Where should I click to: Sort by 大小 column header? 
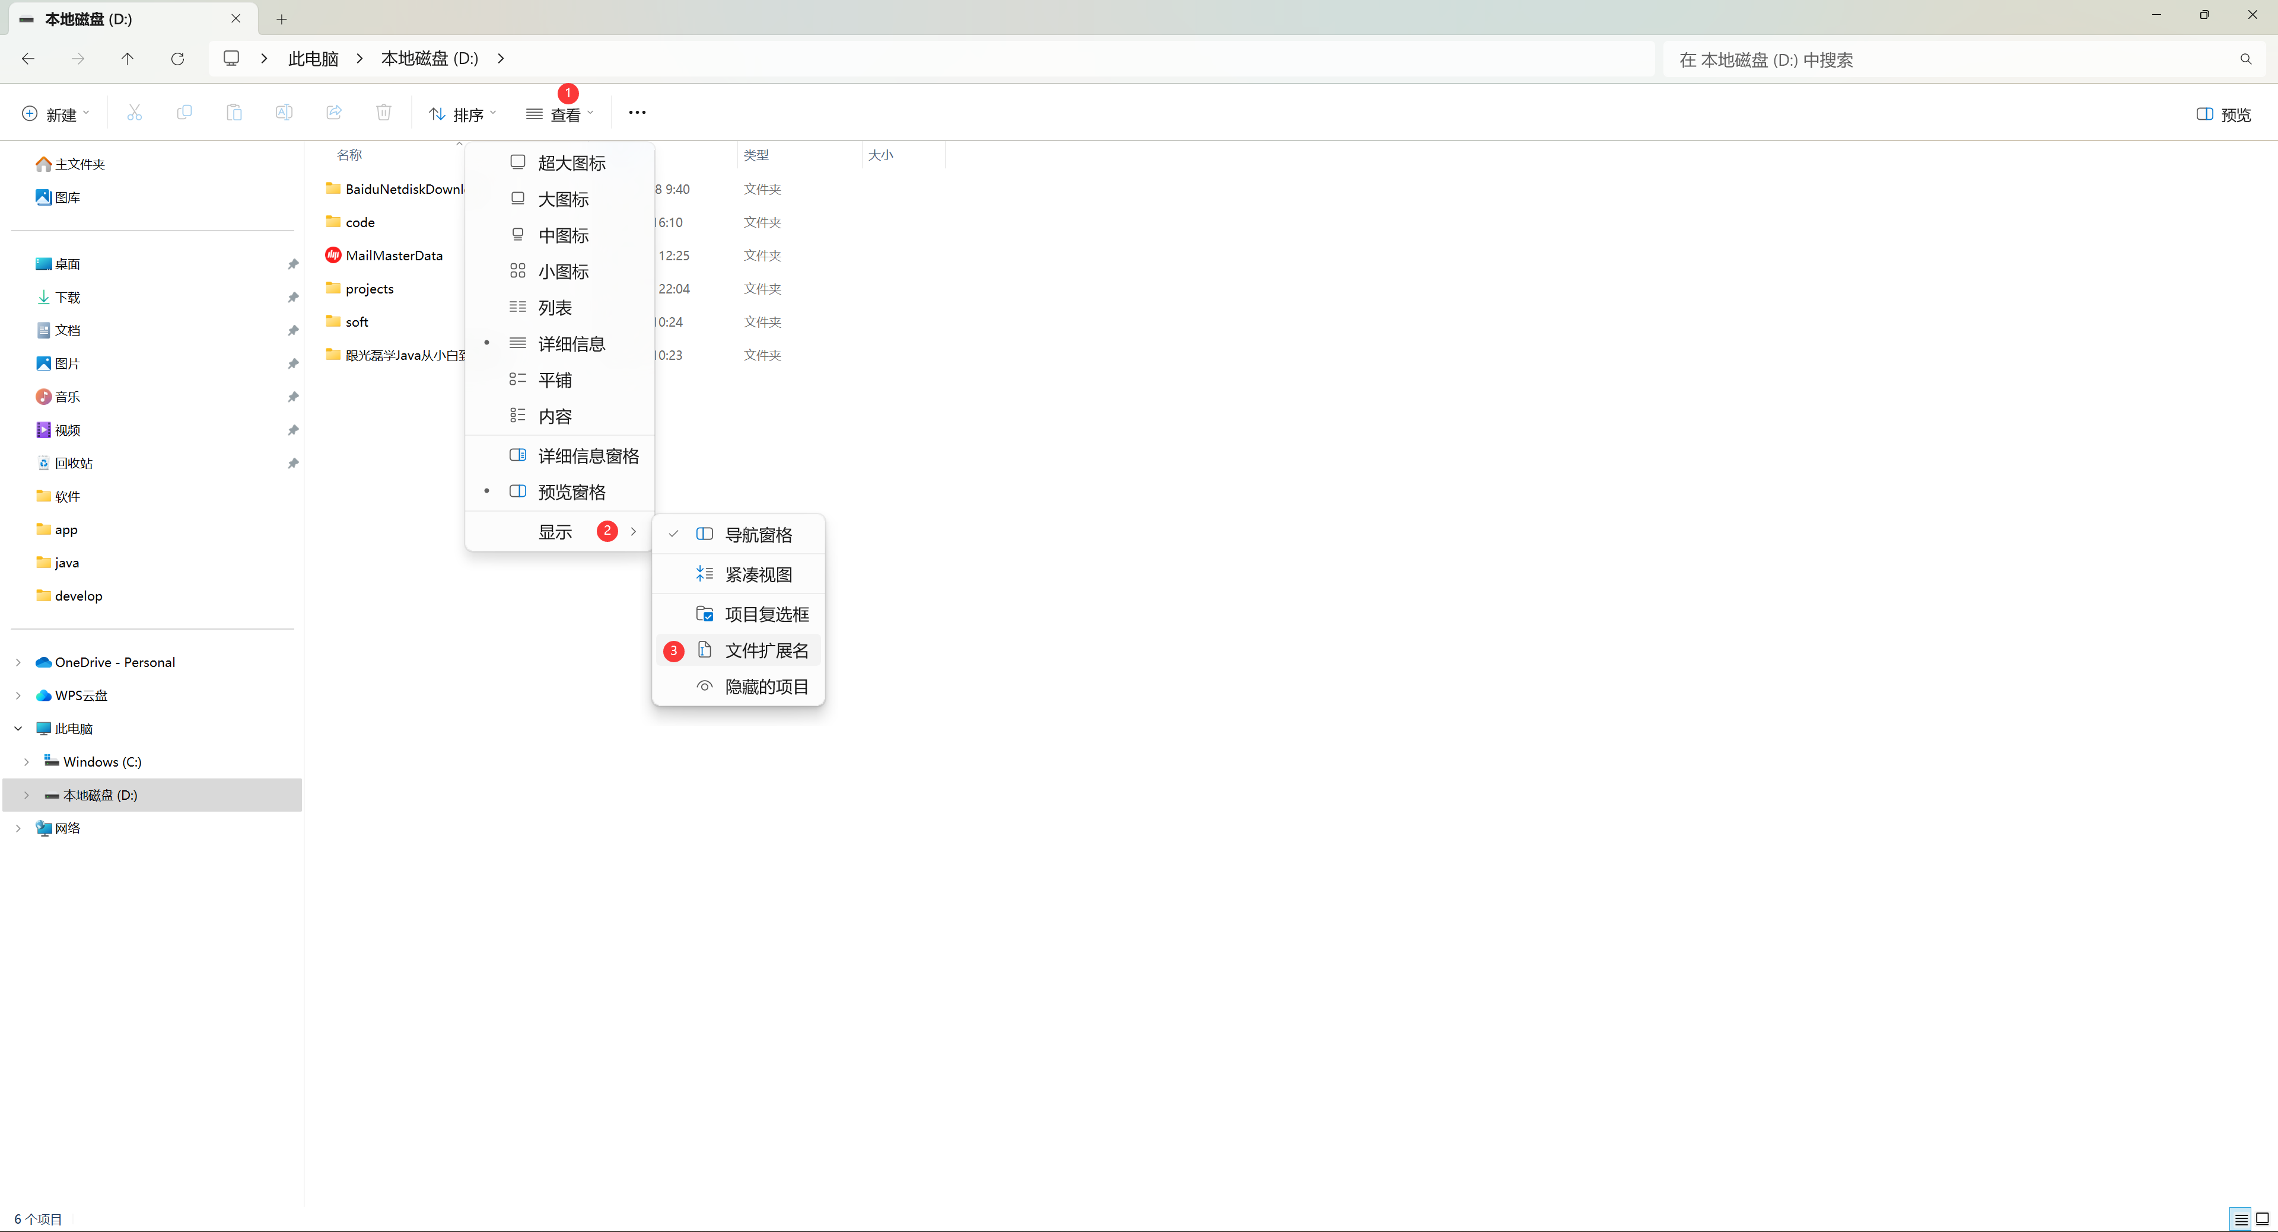click(x=881, y=155)
